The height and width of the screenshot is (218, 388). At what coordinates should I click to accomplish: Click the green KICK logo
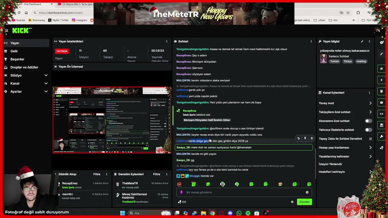21,30
